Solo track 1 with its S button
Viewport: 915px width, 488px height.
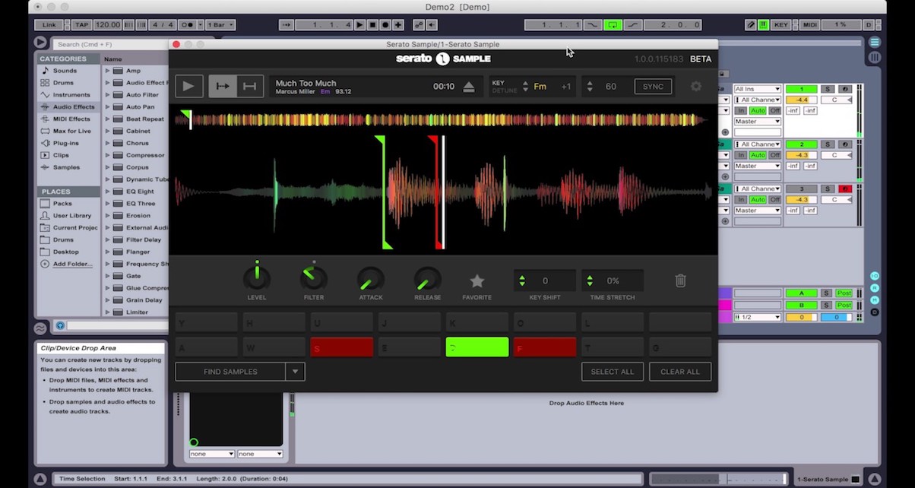[x=828, y=90]
